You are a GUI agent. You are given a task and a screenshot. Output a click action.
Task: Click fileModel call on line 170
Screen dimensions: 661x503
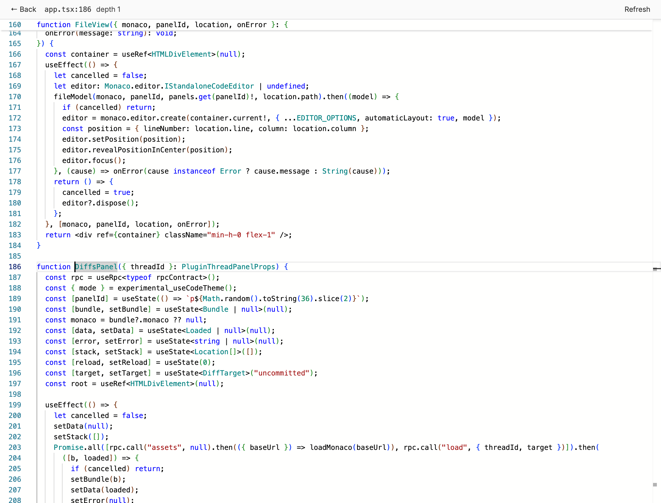click(x=73, y=97)
